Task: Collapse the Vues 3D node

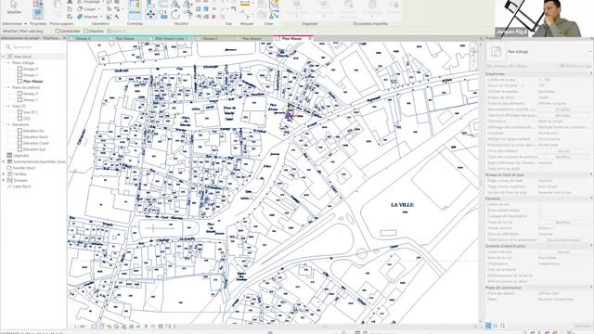Action: click(8, 106)
